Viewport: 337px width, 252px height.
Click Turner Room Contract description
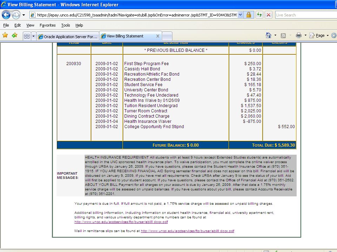coord(146,111)
